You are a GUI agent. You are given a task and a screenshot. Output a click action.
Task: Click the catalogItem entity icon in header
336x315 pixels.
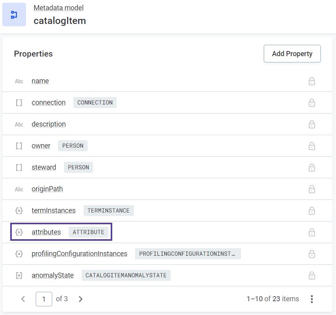tap(14, 15)
